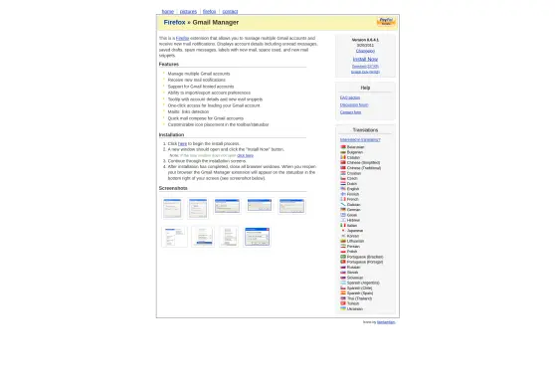Click the 'Galician' language label
This screenshot has width=555, height=380.
pyautogui.click(x=354, y=205)
